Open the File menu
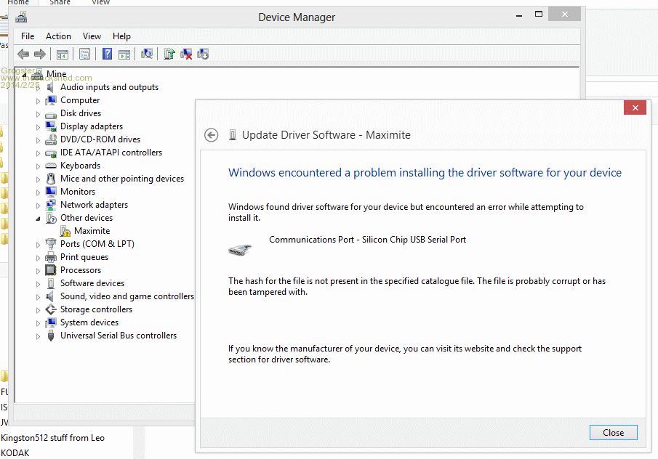The height and width of the screenshot is (459, 658). (28, 36)
